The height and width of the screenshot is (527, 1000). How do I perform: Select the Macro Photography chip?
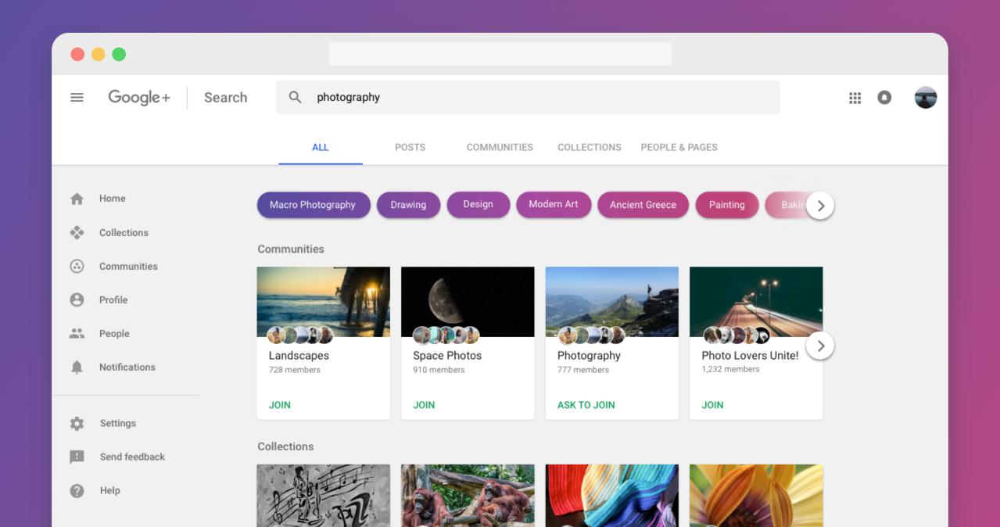click(313, 205)
